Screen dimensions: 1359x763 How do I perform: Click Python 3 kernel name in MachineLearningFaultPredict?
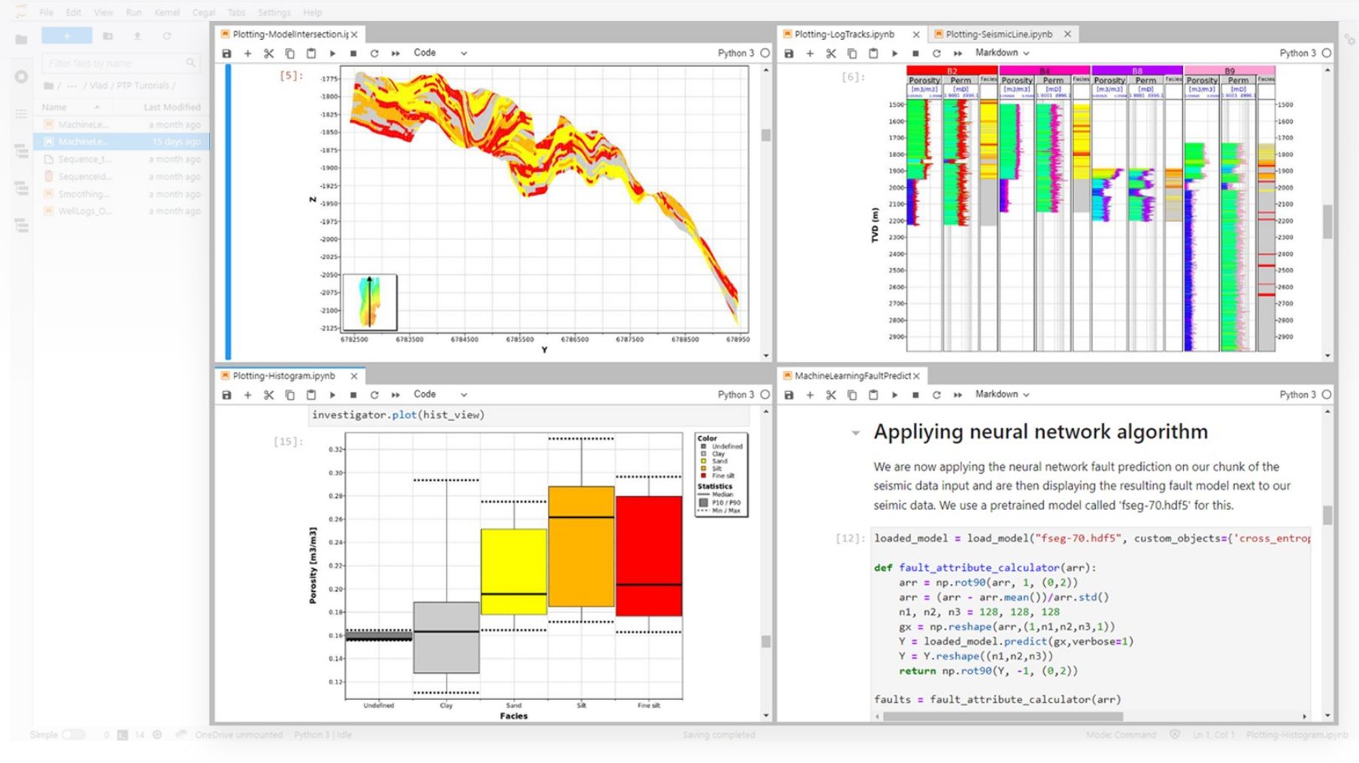[x=1298, y=395]
